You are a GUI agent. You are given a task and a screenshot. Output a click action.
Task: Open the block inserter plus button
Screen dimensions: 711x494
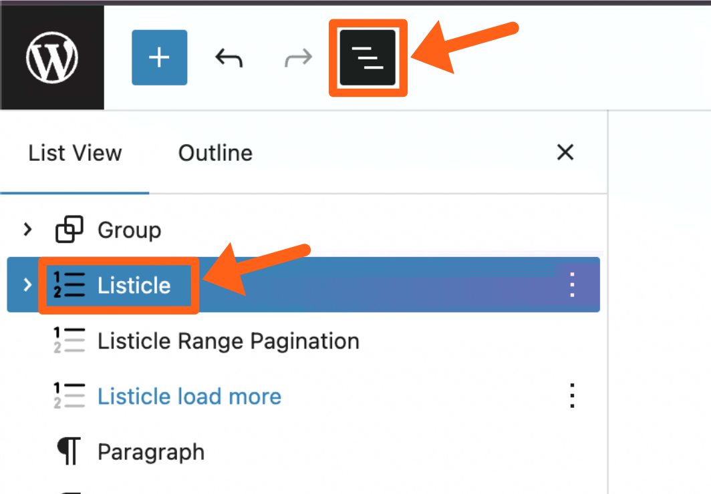pyautogui.click(x=159, y=57)
